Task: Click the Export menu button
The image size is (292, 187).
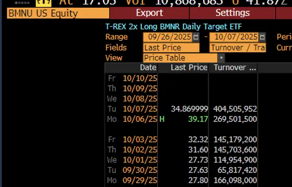Action: coord(149,13)
